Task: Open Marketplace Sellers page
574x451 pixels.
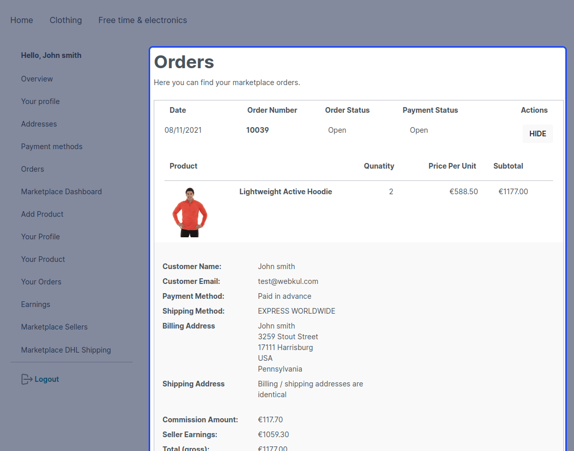Action: [x=54, y=327]
